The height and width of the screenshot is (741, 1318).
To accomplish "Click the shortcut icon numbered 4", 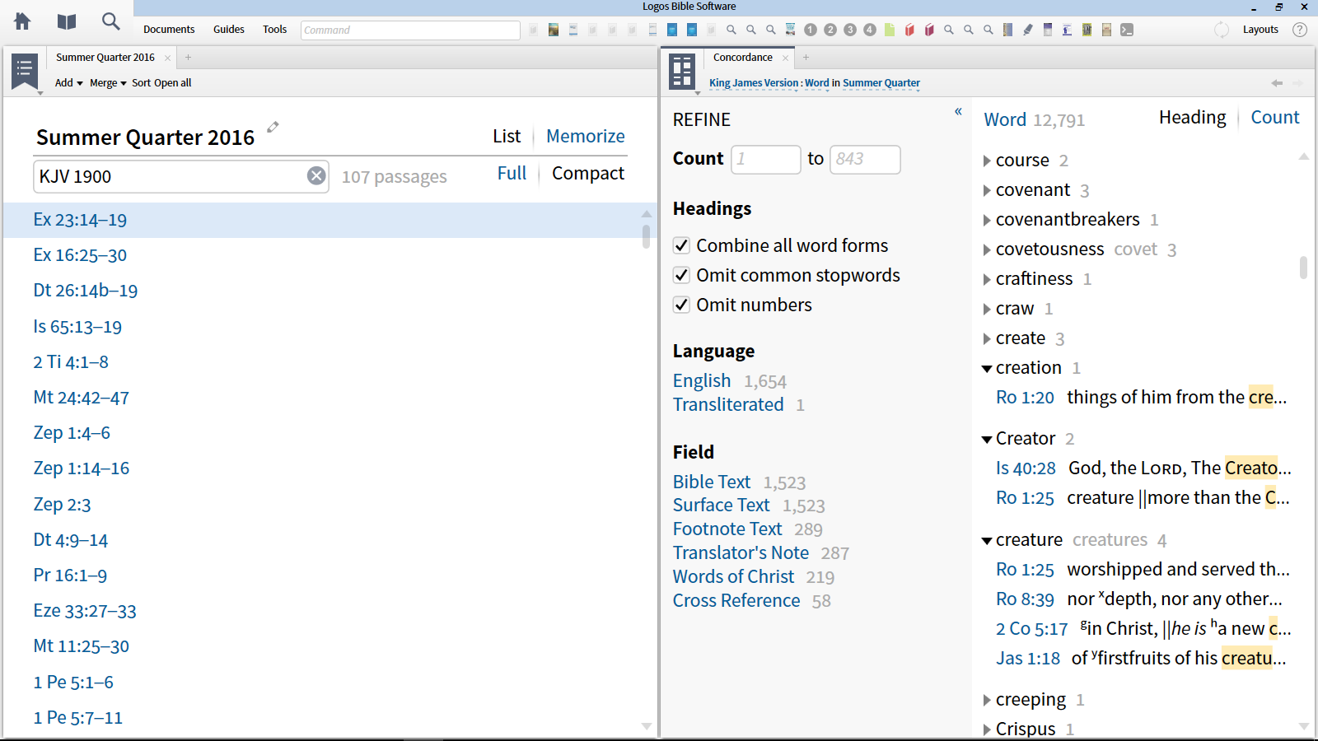I will pos(870,30).
